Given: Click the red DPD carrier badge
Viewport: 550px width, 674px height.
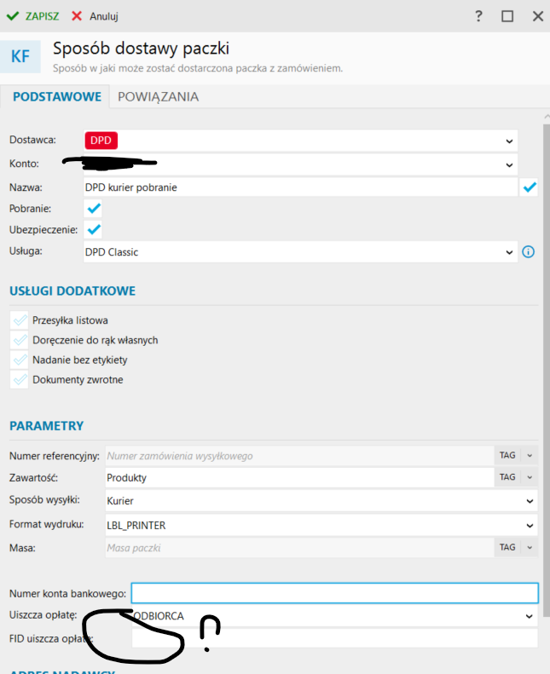Looking at the screenshot, I should pos(101,141).
